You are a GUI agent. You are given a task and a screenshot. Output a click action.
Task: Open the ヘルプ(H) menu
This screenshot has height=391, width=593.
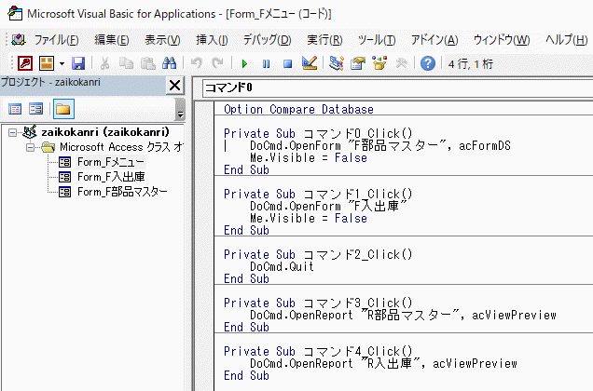[x=566, y=40]
